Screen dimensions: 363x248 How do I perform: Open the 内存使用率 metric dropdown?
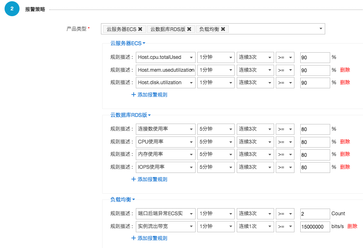tap(166, 154)
